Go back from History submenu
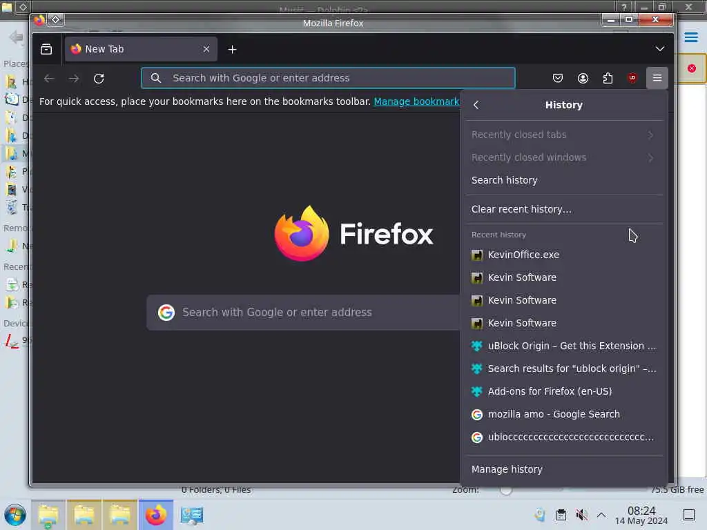 pos(476,105)
